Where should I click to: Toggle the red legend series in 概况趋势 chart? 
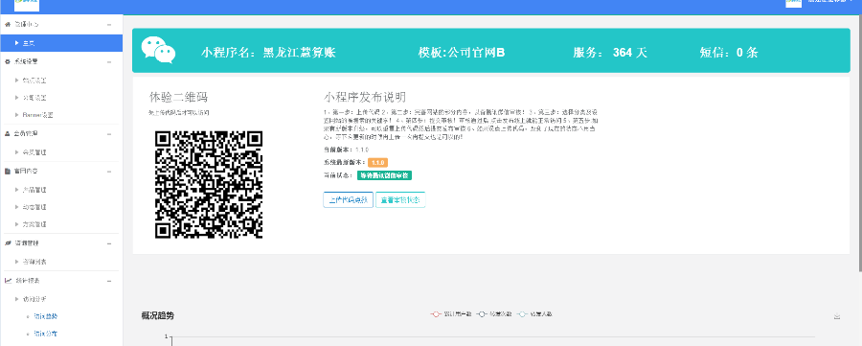(x=451, y=314)
